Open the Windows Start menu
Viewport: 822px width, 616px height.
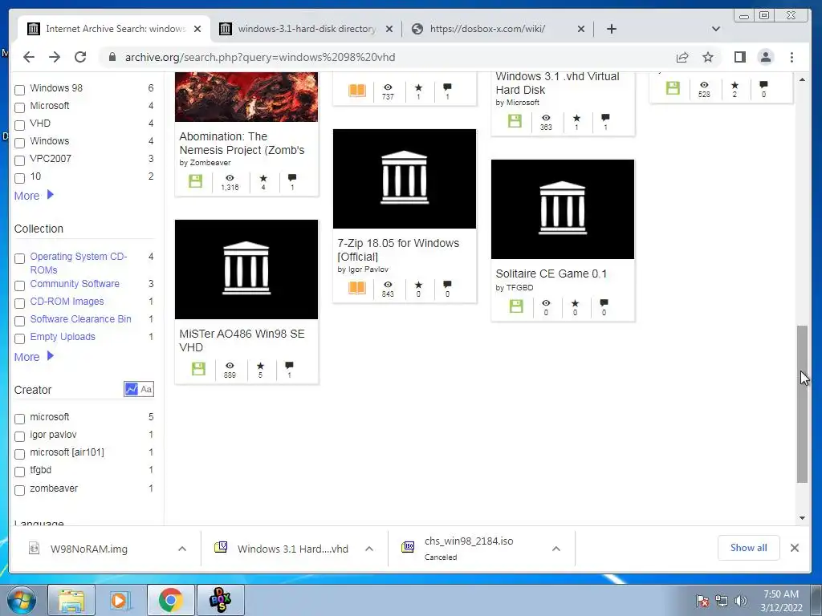tap(21, 600)
